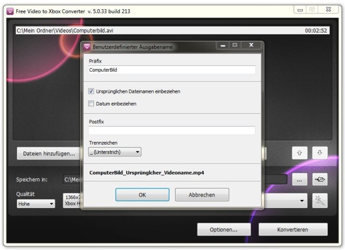Click the move file down arrow icon
The width and height of the screenshot is (345, 250).
tap(319, 153)
